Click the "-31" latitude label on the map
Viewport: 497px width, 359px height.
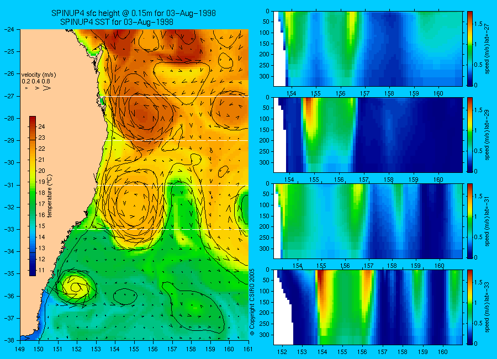point(9,184)
